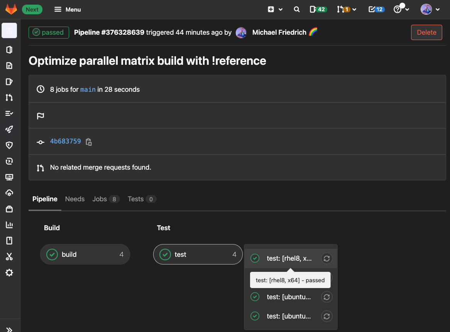Open project Settings from the sidebar
The height and width of the screenshot is (332, 450).
[10, 272]
